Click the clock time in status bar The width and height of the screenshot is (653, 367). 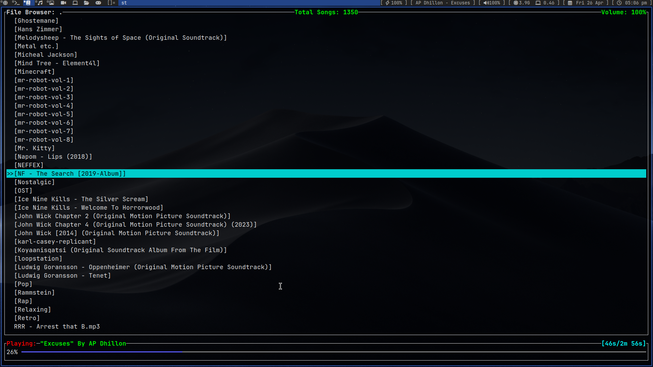point(632,3)
